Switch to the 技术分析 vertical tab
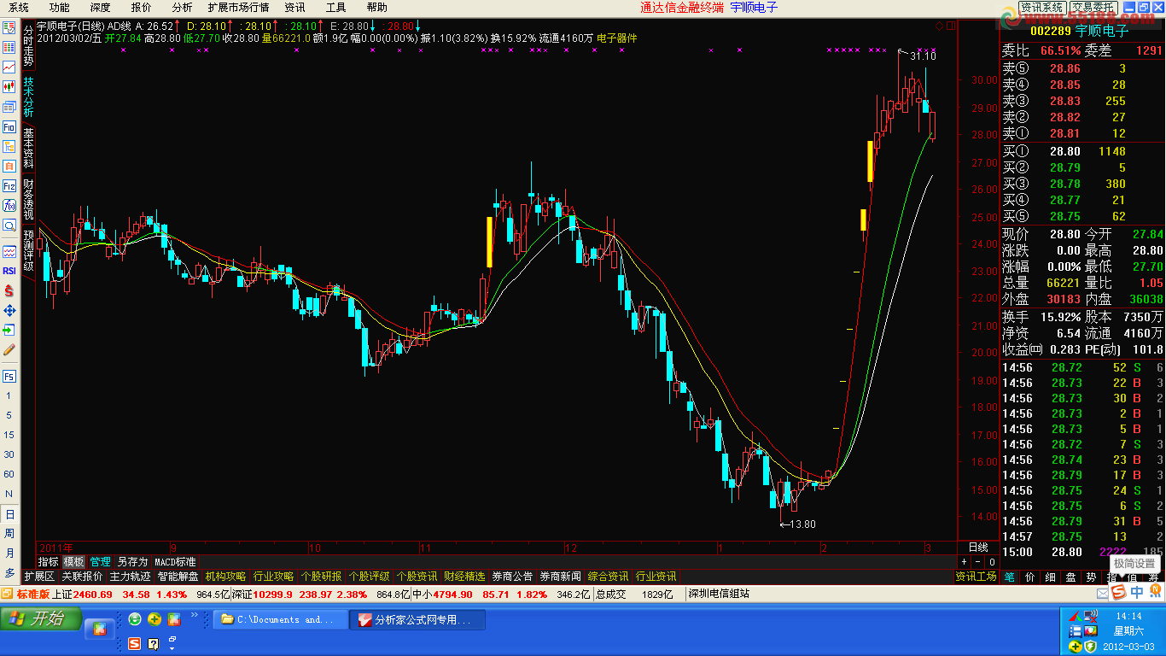 pos(28,97)
